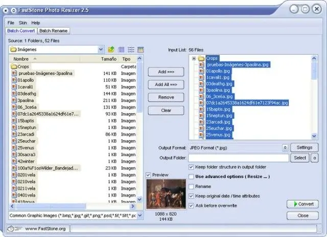Click the Output Folder text field
The width and height of the screenshot is (327, 237).
point(239,158)
